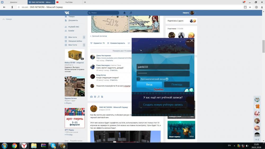Click the Yandex Я home button
265x149 pixels.
[12, 7]
